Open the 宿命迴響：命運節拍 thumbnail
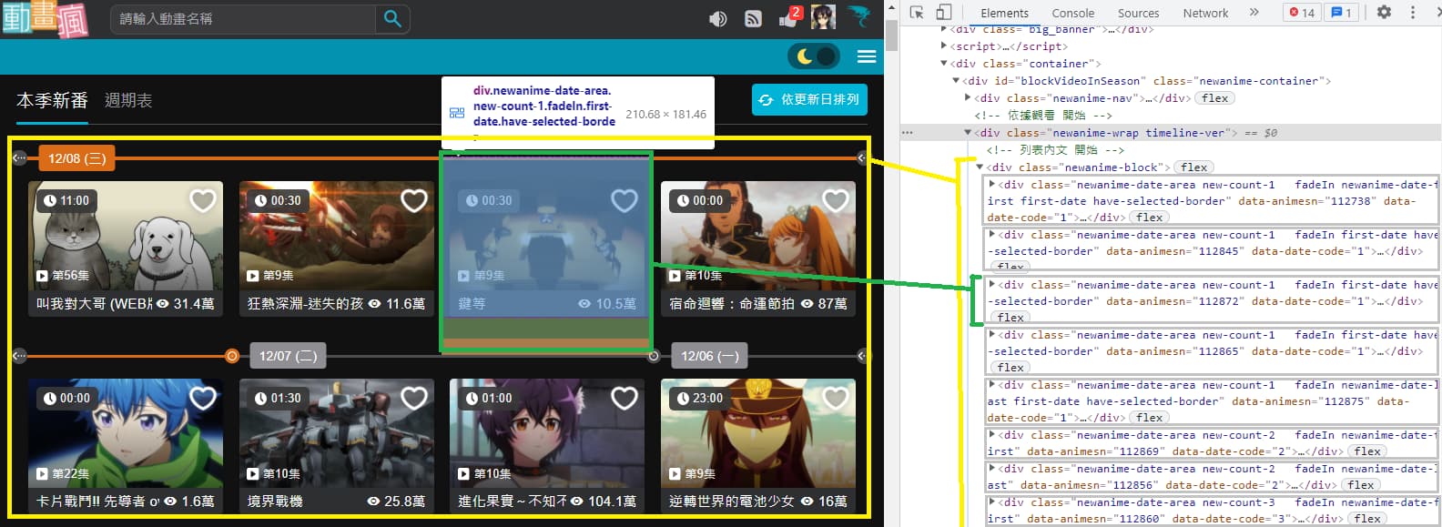The width and height of the screenshot is (1442, 527). pyautogui.click(x=758, y=236)
